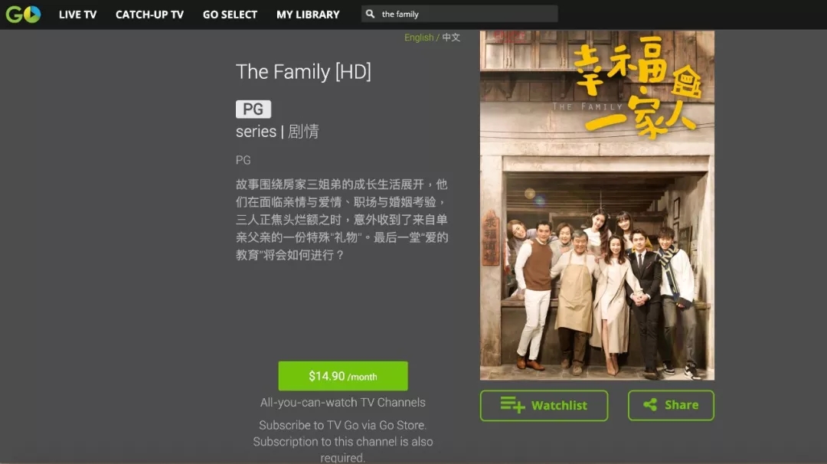
Task: Click the 'series | 剧情' genre text
Action: (x=277, y=131)
